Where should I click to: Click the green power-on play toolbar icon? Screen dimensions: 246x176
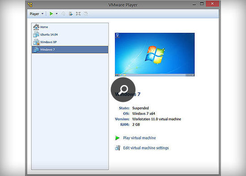point(51,14)
